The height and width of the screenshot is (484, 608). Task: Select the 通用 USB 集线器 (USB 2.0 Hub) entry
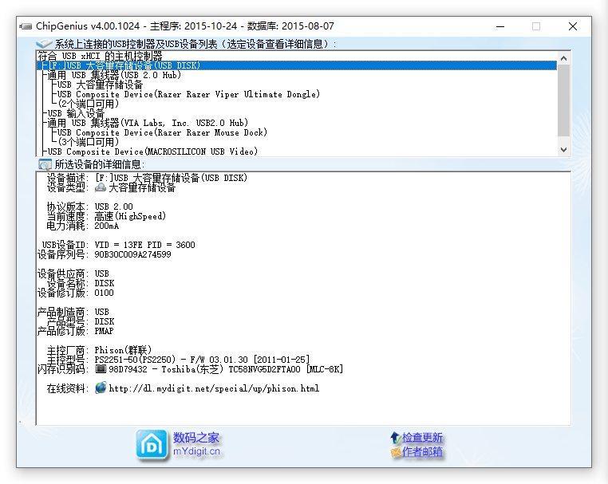tap(114, 75)
